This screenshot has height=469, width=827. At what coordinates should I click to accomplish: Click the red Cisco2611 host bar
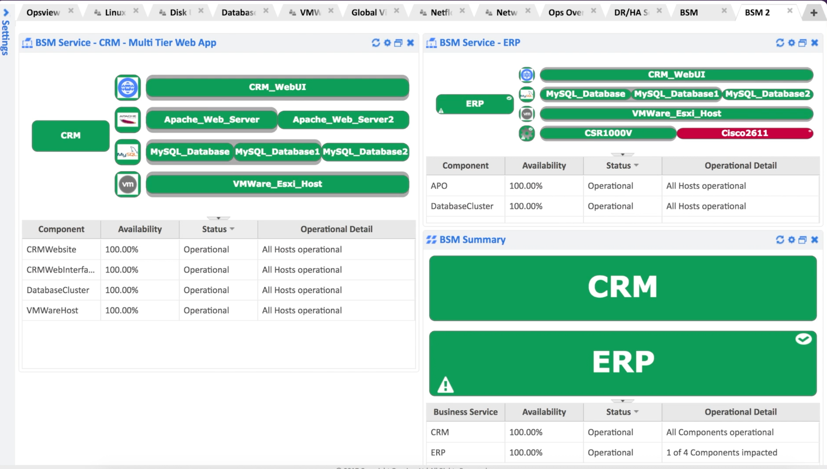(x=744, y=133)
